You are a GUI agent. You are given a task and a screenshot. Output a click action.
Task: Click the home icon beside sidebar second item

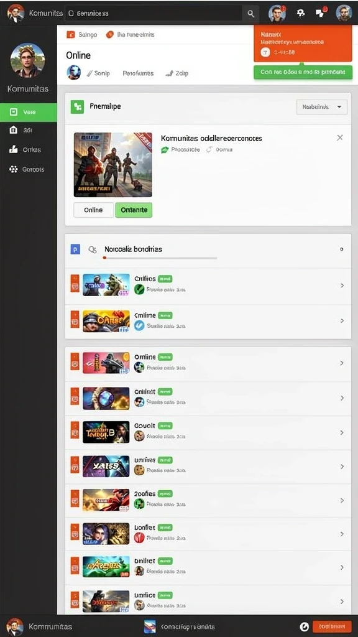pyautogui.click(x=14, y=130)
